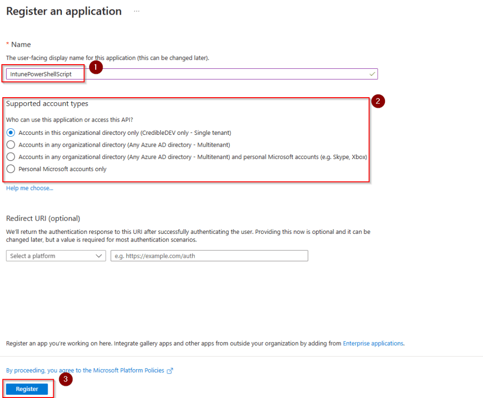Click the Redirect URI (optional) heading
This screenshot has height=398, width=483.
43,218
